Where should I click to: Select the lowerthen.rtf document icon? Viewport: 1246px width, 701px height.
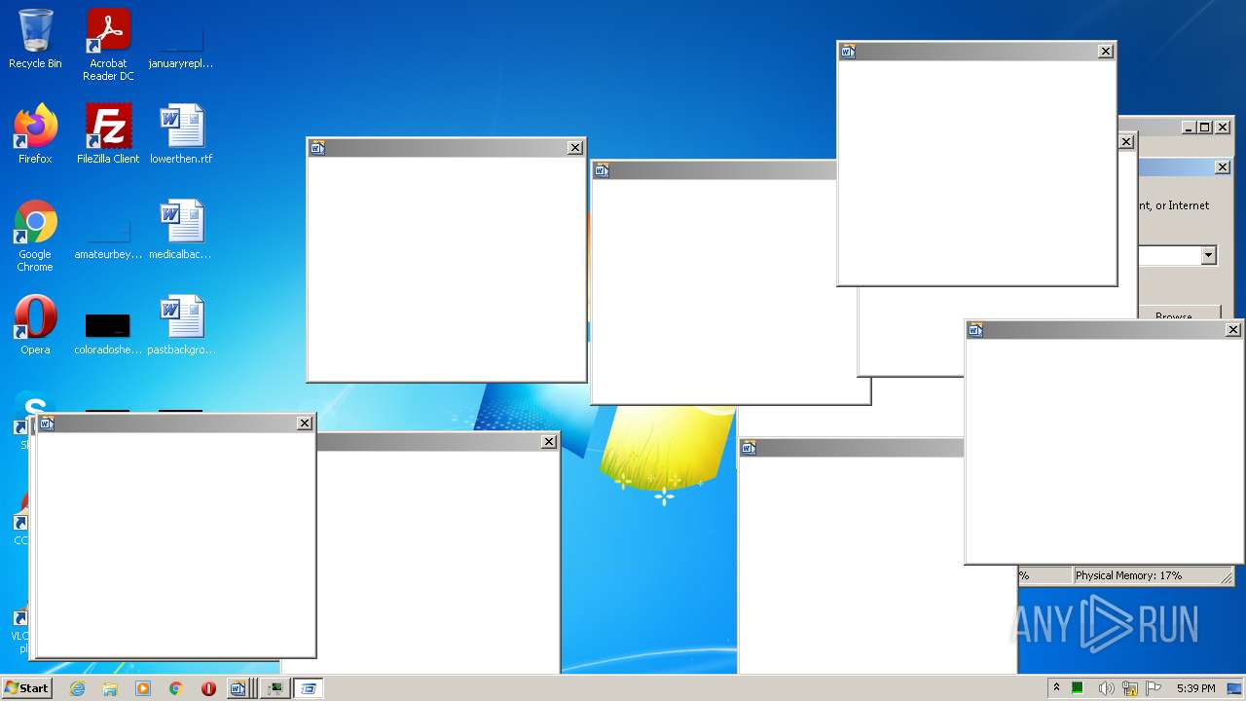pyautogui.click(x=181, y=134)
